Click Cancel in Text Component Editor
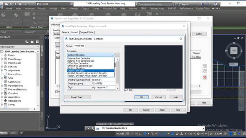This screenshot has width=246, height=138. [158, 97]
